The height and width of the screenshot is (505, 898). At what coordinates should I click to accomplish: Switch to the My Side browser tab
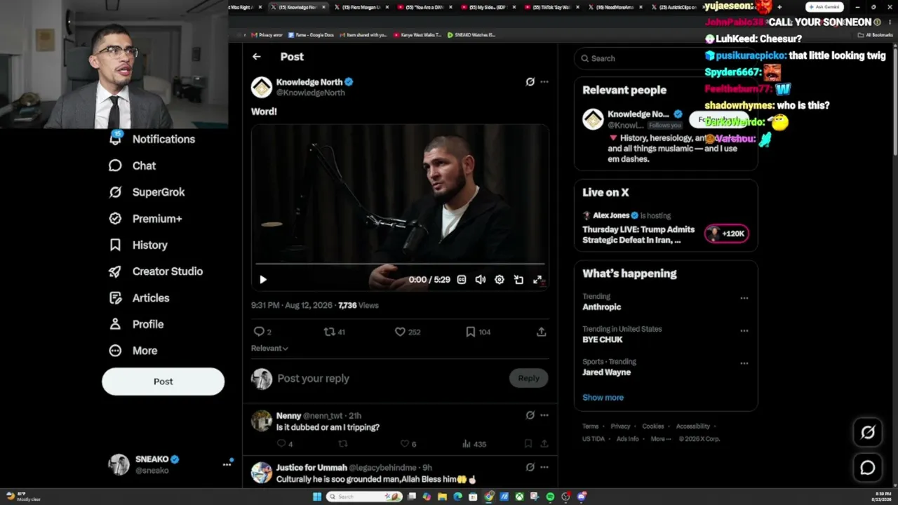(x=486, y=7)
